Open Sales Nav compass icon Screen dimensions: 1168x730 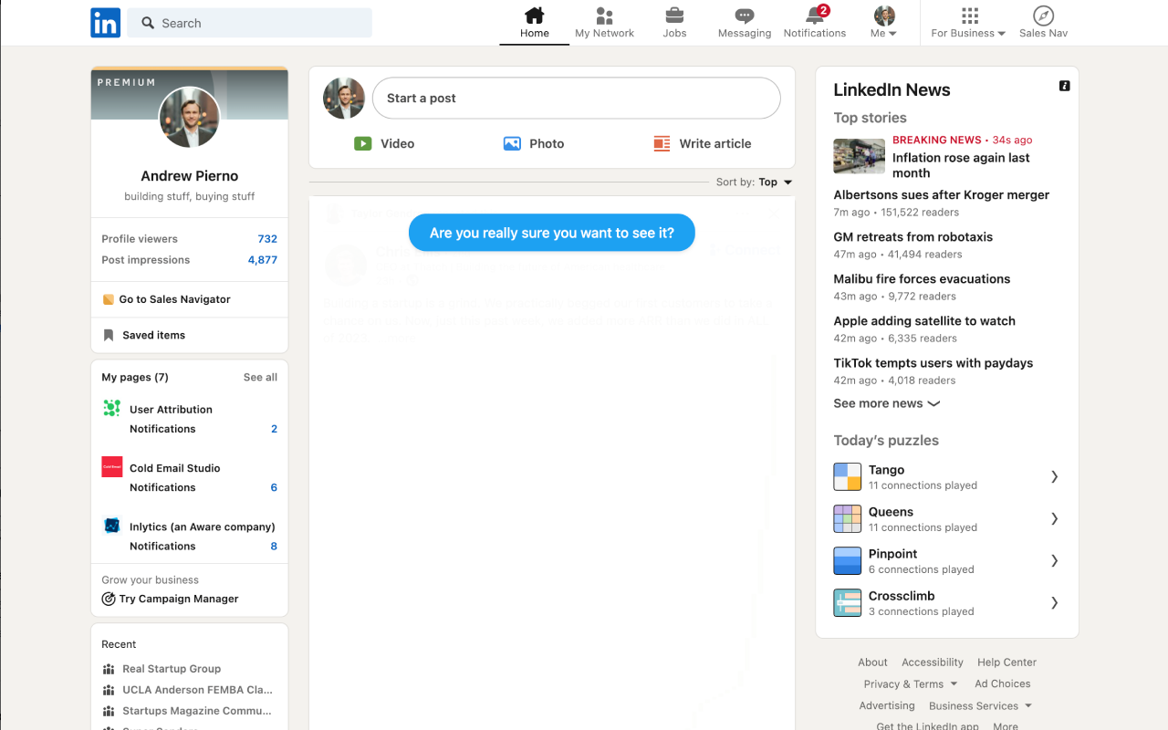1043,16
